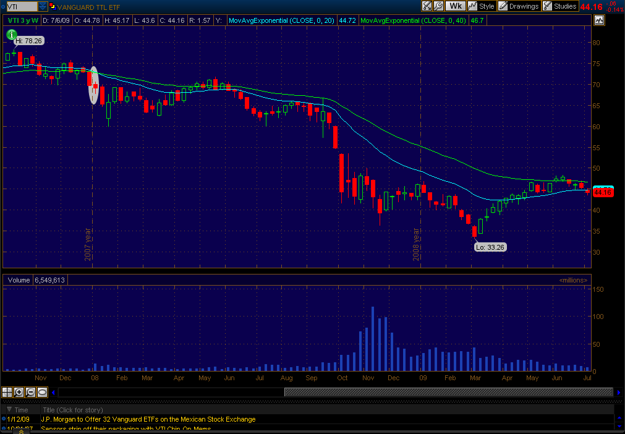Open J.P. Morgan Vanguard ETFs news story

[148, 419]
